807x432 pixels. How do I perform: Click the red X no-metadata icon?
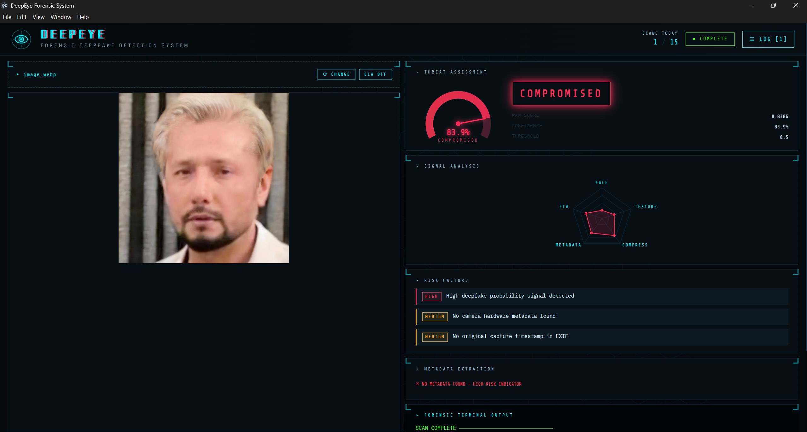(418, 384)
